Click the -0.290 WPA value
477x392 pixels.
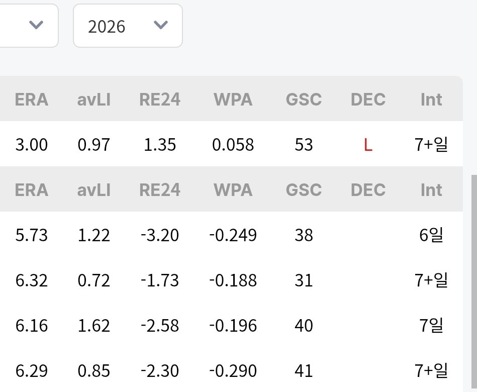pos(233,371)
